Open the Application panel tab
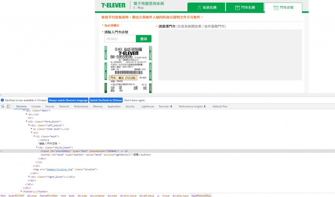 point(114,106)
